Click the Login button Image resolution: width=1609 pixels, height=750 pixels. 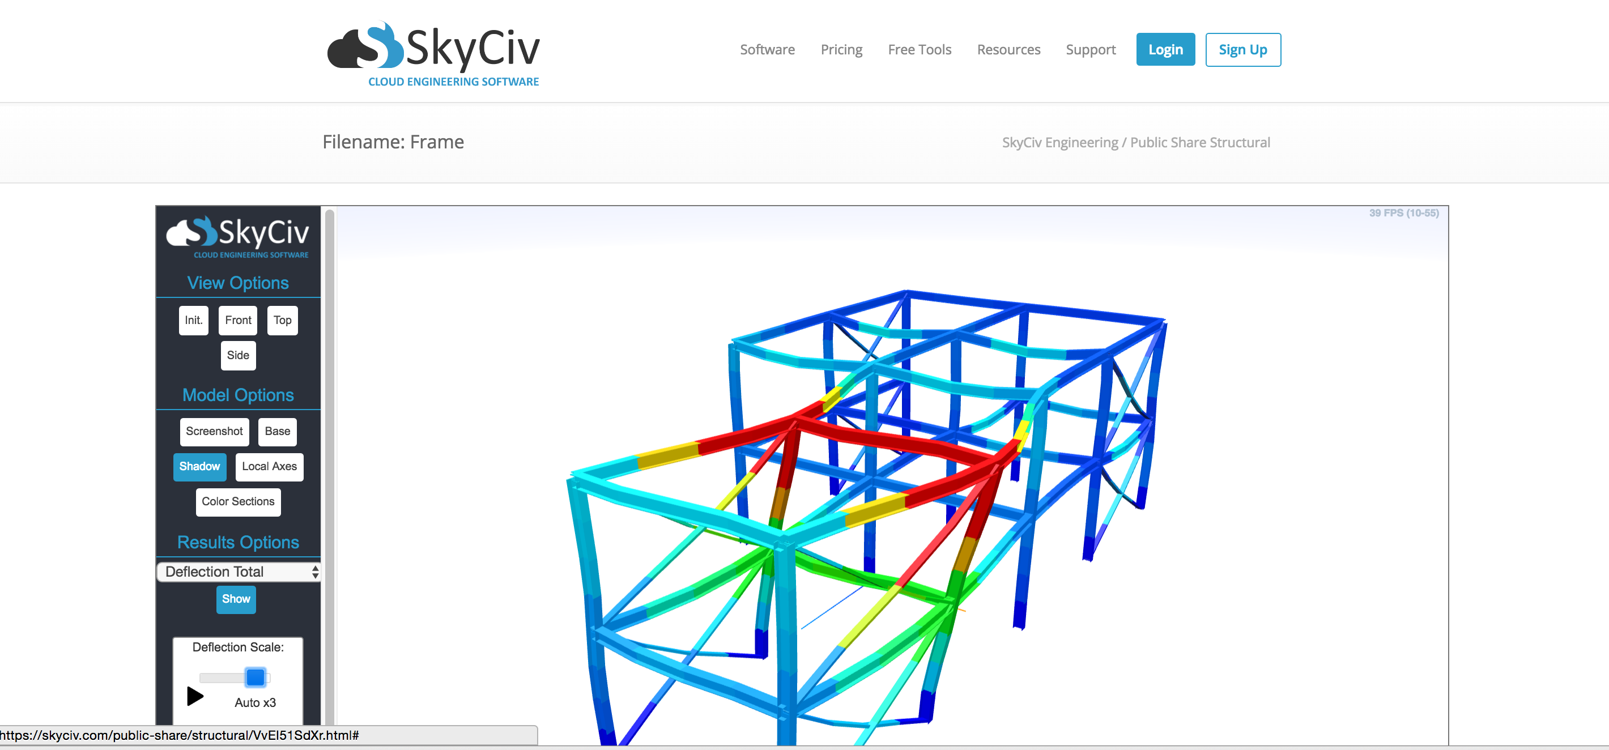pyautogui.click(x=1165, y=49)
